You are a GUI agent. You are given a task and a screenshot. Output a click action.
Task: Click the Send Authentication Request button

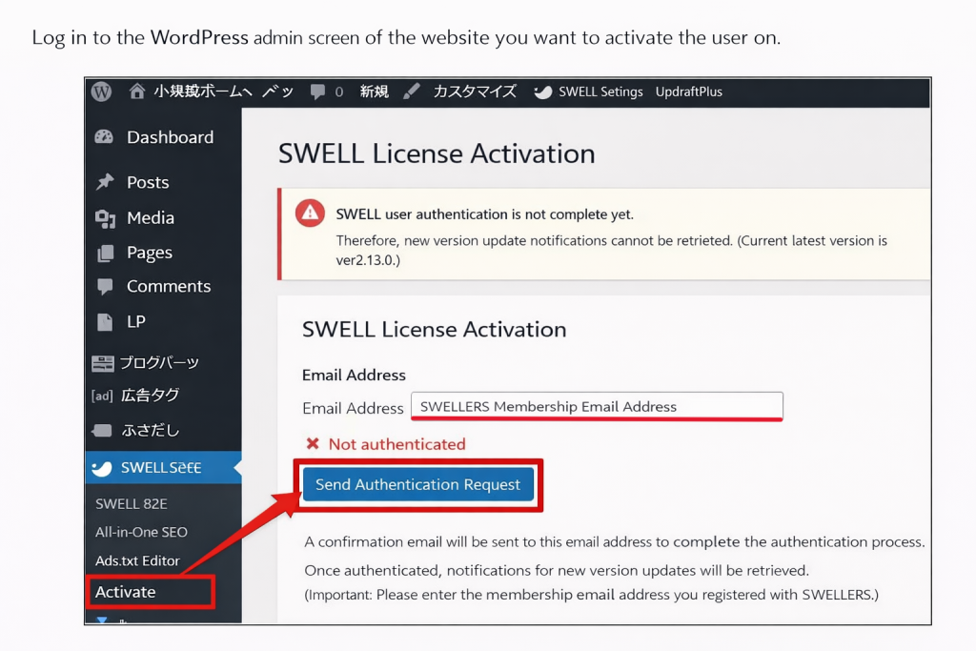(x=418, y=484)
